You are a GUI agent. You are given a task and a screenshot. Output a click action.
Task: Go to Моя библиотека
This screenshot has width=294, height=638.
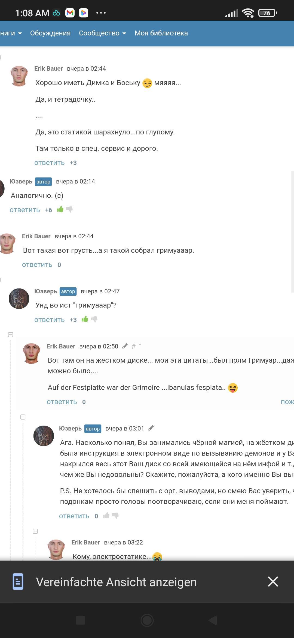tap(161, 33)
